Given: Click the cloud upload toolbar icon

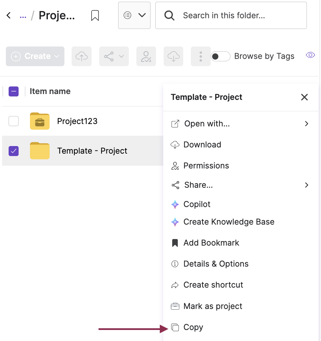Looking at the screenshot, I should [82, 56].
